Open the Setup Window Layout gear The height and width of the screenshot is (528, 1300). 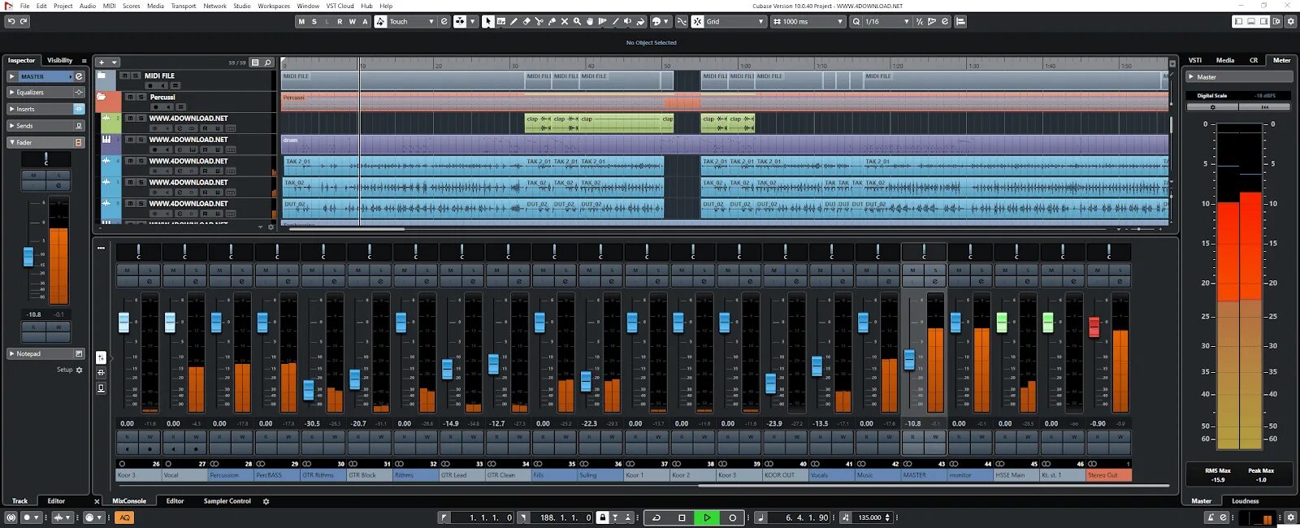click(x=1276, y=21)
